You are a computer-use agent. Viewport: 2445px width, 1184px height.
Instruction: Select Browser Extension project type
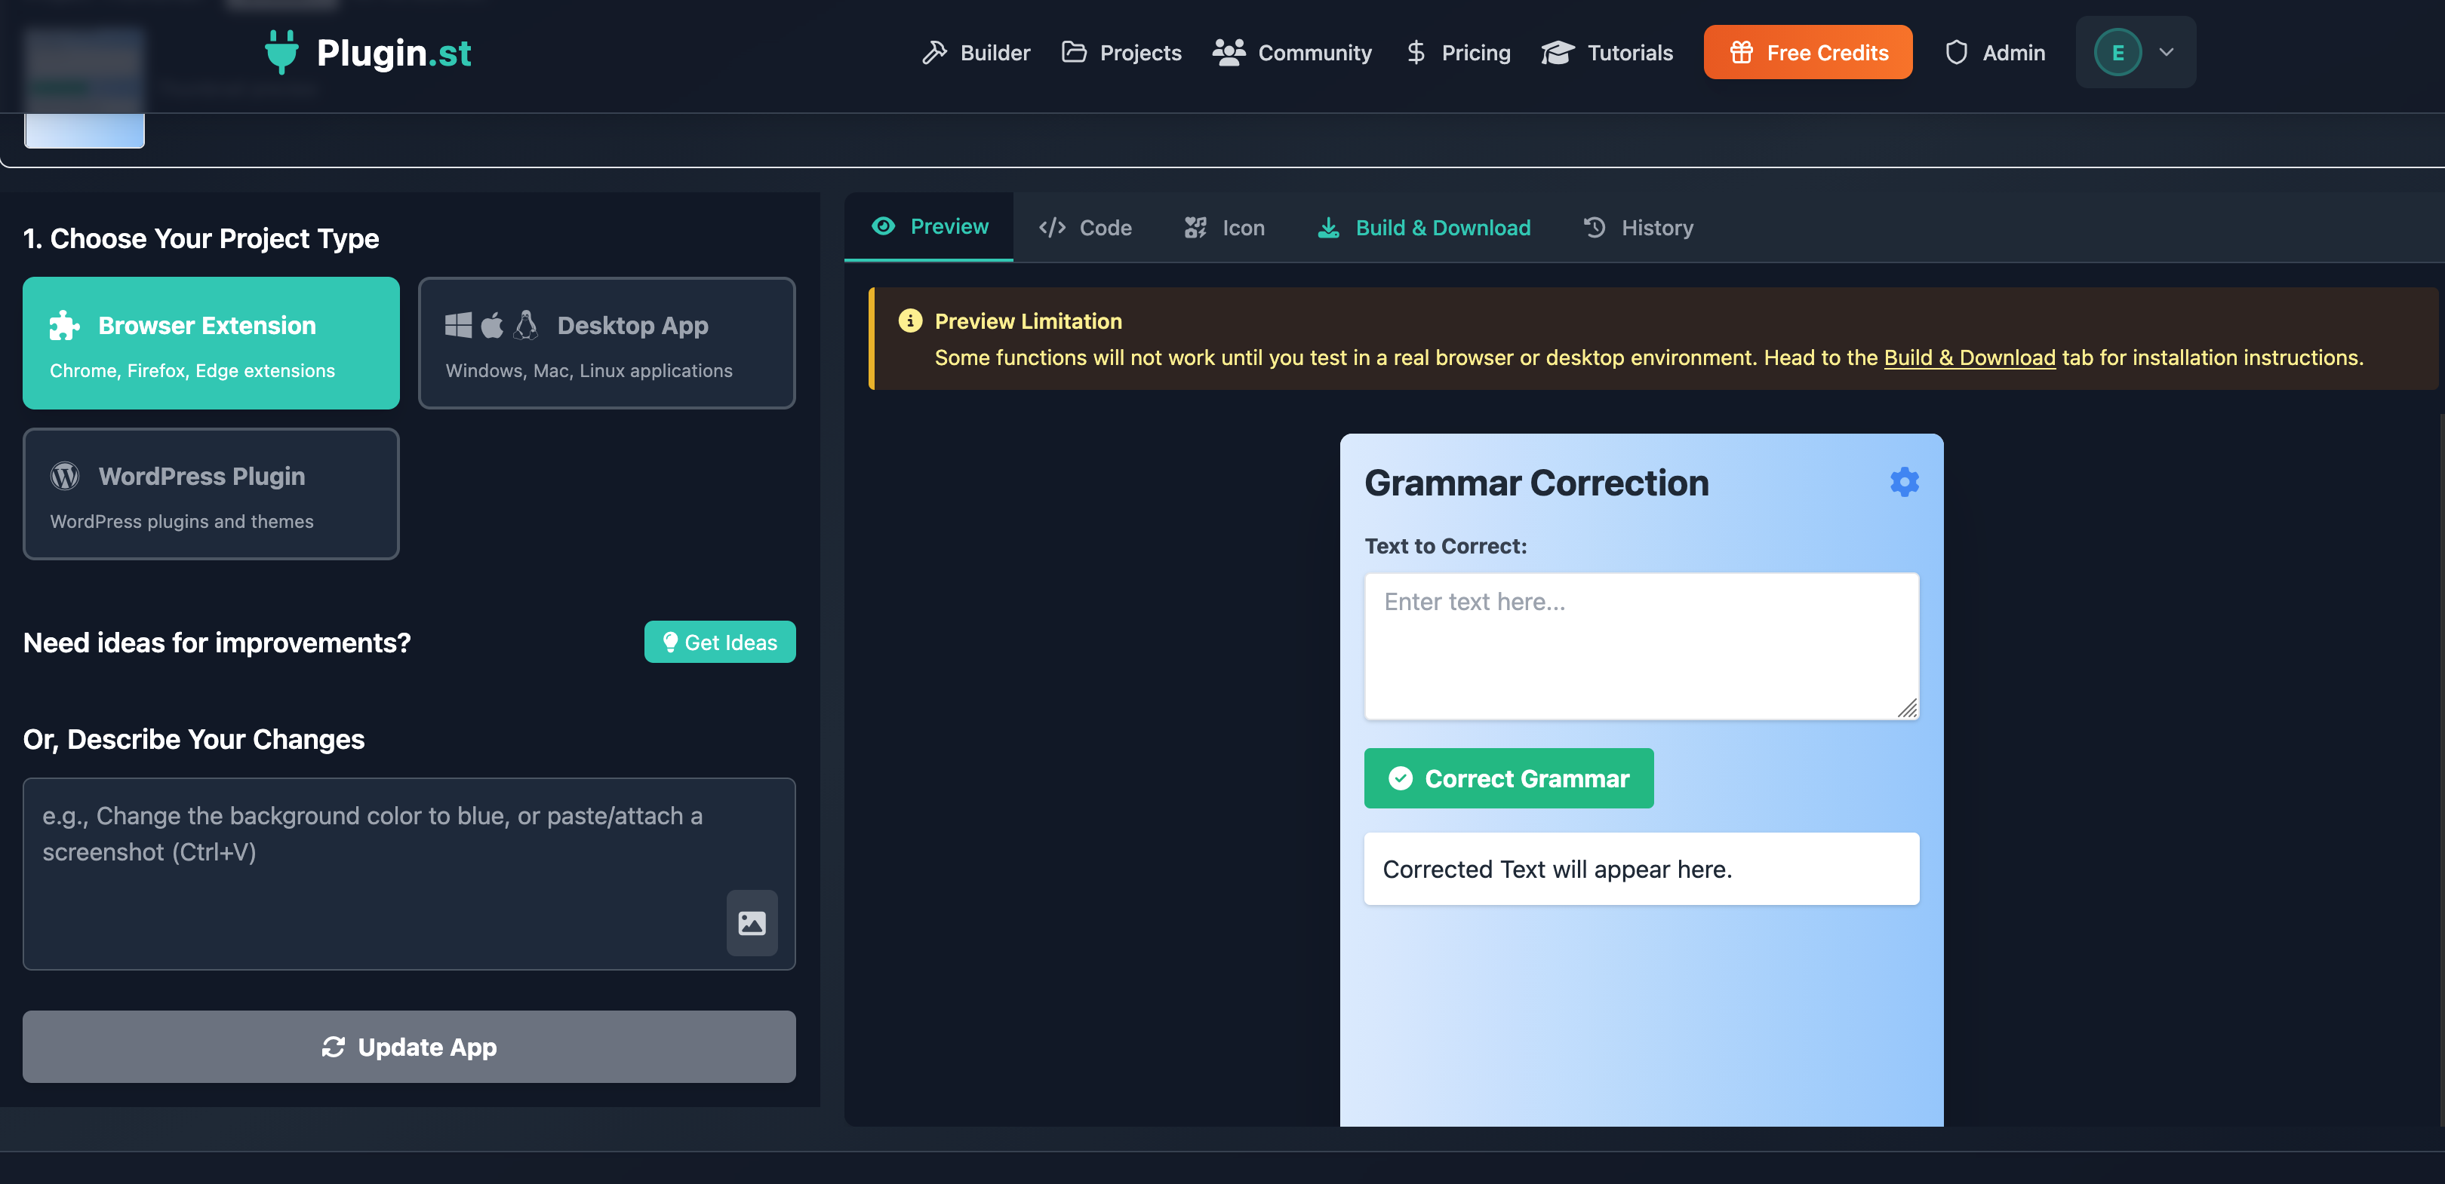[211, 342]
